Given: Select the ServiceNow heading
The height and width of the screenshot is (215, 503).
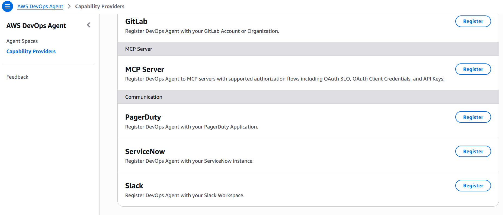Looking at the screenshot, I should [x=145, y=152].
